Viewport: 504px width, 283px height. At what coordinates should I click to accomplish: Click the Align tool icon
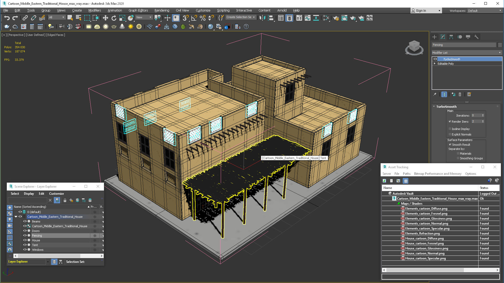(271, 18)
